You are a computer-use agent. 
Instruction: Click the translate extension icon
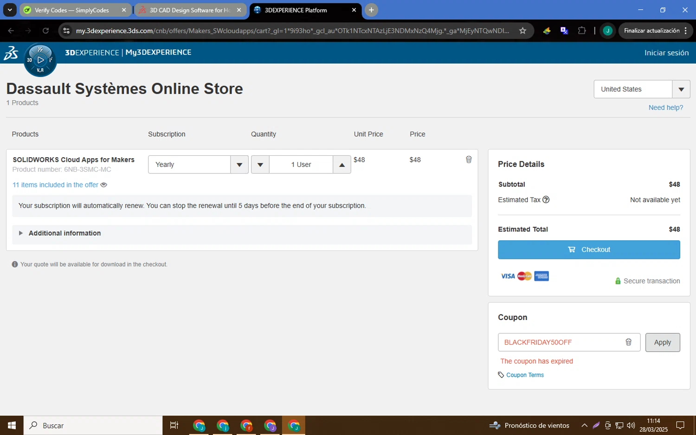(564, 31)
